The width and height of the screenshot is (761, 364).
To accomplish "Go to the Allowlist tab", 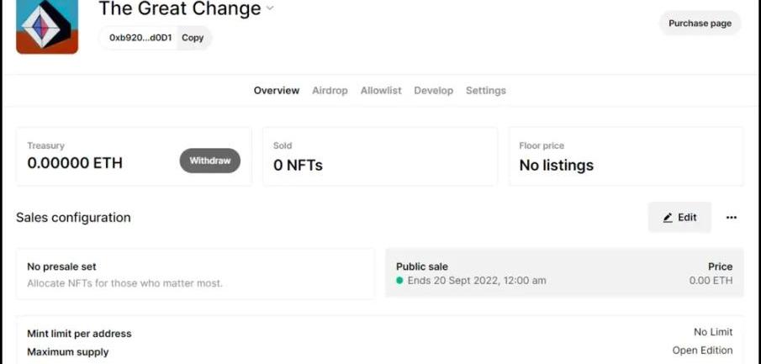I will click(381, 91).
